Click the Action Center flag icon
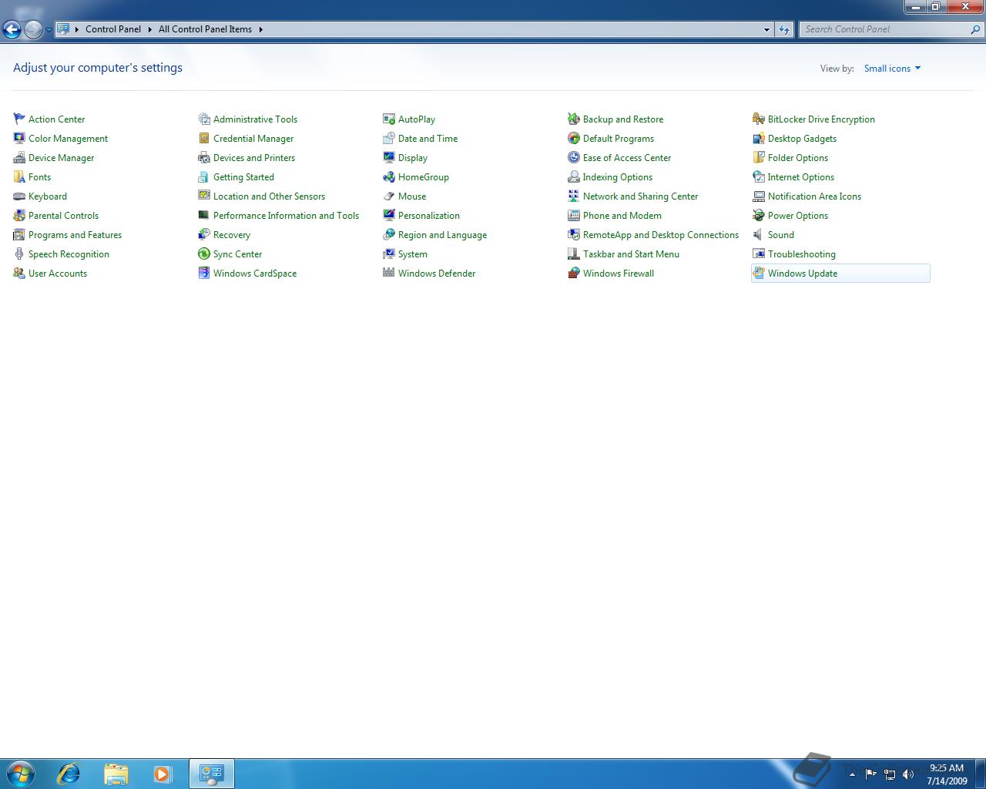This screenshot has height=789, width=986. (19, 119)
